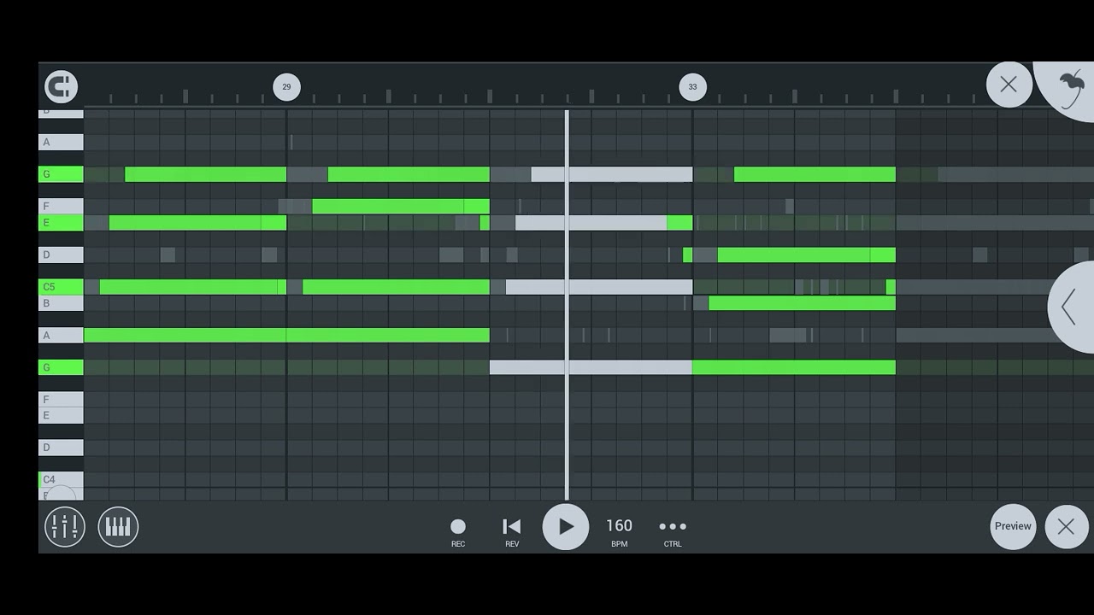Viewport: 1094px width, 615px height.
Task: Select green B note after bar 33
Action: pyautogui.click(x=802, y=303)
